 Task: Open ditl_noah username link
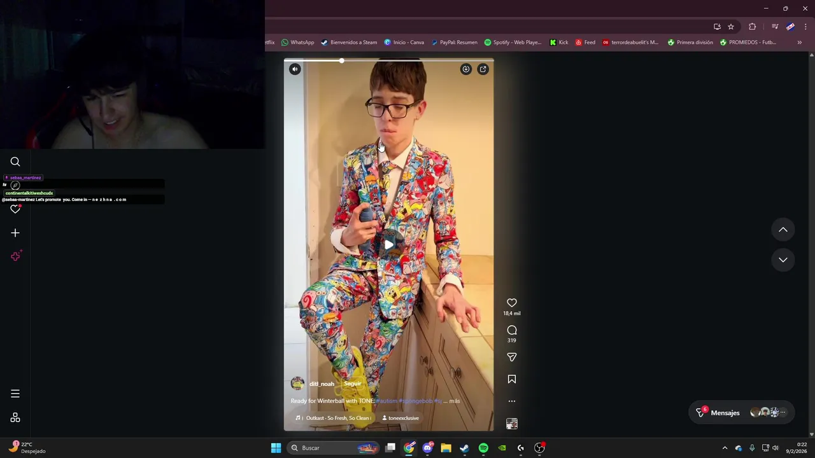322,384
